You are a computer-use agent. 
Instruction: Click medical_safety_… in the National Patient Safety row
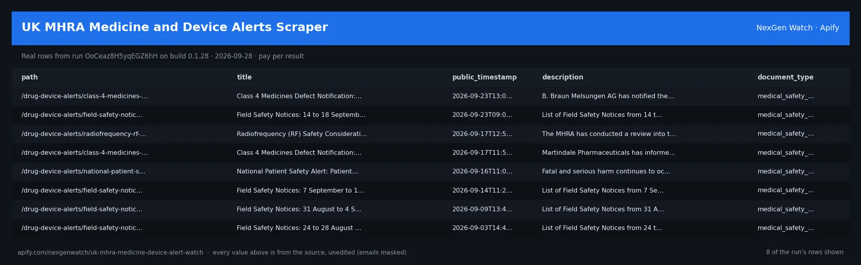coord(785,172)
